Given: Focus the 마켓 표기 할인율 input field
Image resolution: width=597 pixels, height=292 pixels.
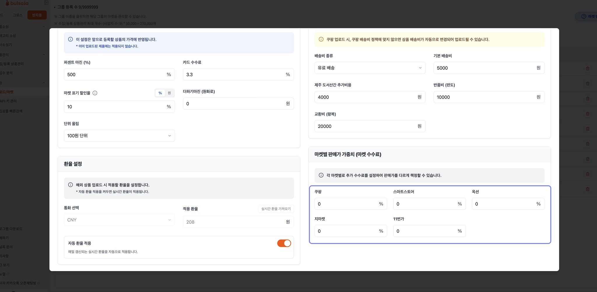Looking at the screenshot, I should 119,107.
